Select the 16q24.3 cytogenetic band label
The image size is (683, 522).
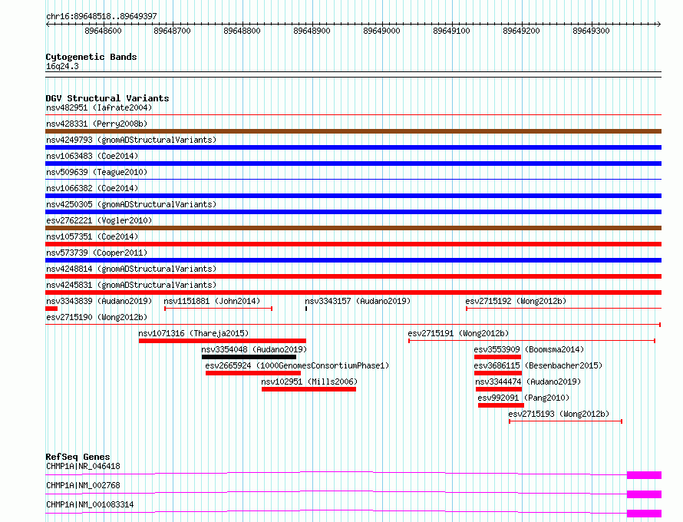[x=62, y=66]
